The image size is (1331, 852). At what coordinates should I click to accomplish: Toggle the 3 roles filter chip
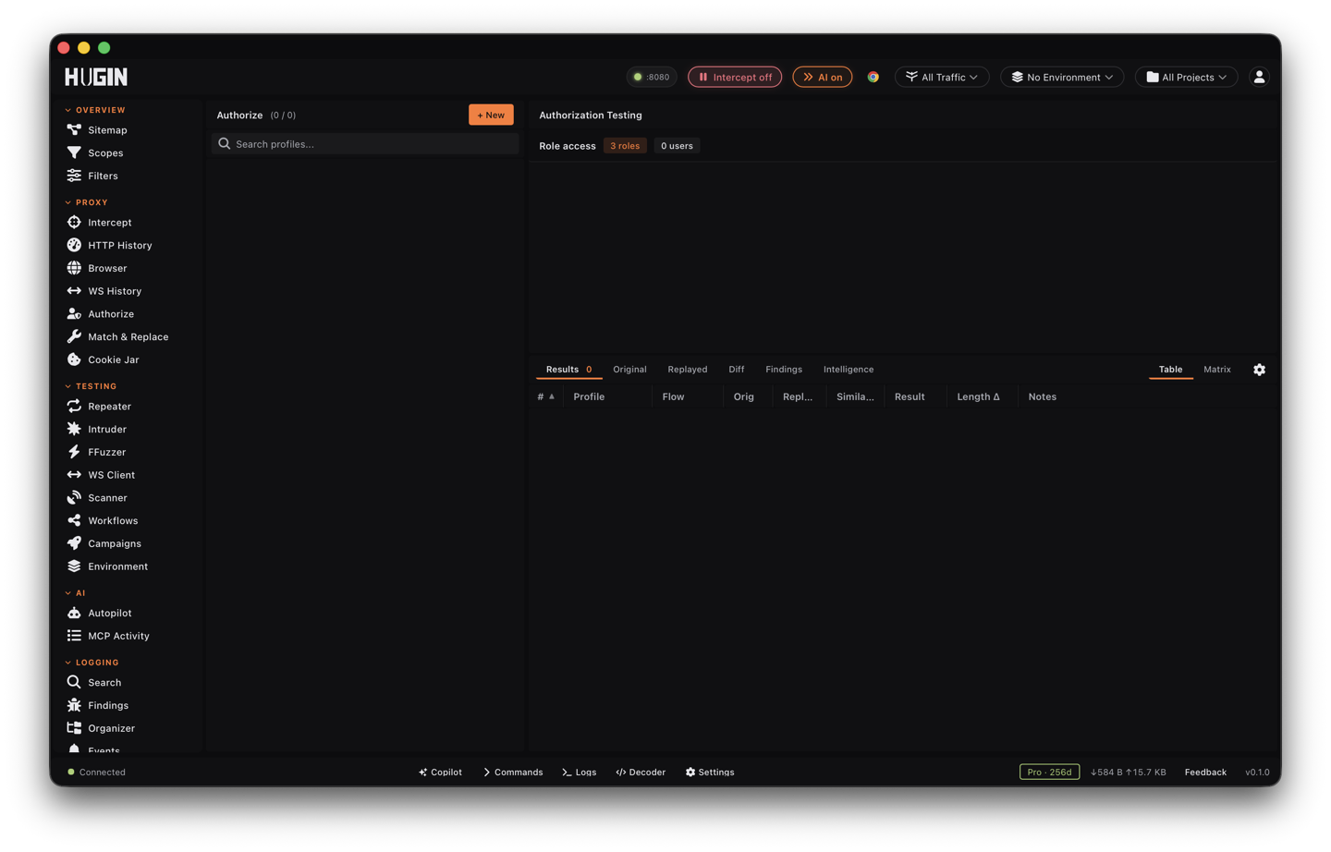(625, 146)
